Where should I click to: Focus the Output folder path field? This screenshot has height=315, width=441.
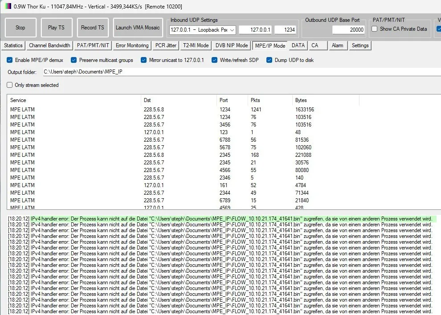(241, 72)
